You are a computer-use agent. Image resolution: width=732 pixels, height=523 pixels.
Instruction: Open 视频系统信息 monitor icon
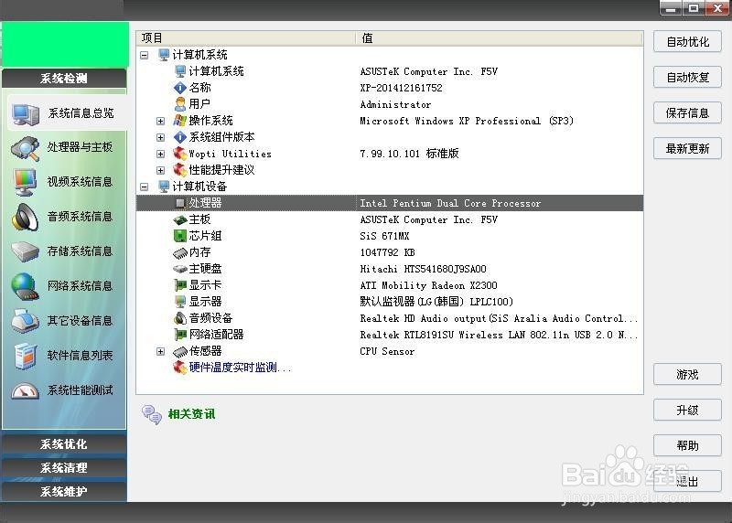point(26,183)
